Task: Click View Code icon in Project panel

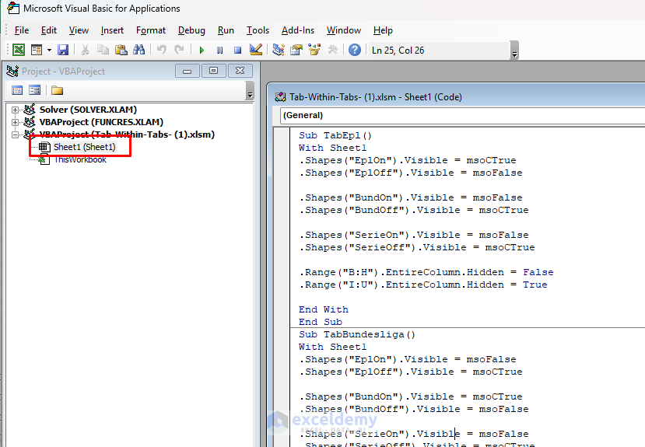Action: point(17,90)
